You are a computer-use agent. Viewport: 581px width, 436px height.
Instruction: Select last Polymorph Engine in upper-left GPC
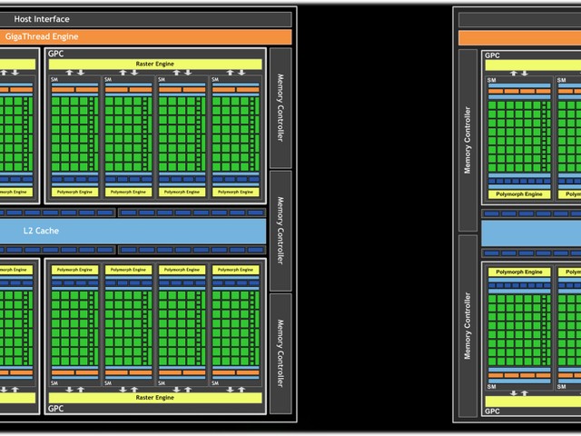(x=236, y=192)
